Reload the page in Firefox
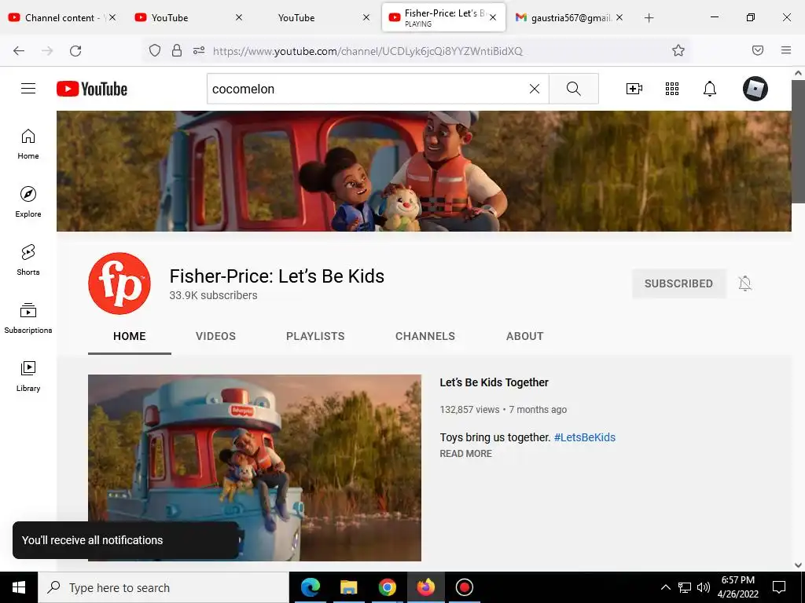The image size is (805, 603). [75, 50]
